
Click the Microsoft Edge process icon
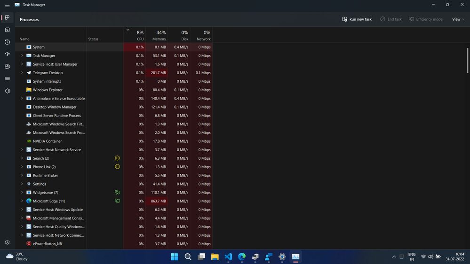(x=29, y=201)
